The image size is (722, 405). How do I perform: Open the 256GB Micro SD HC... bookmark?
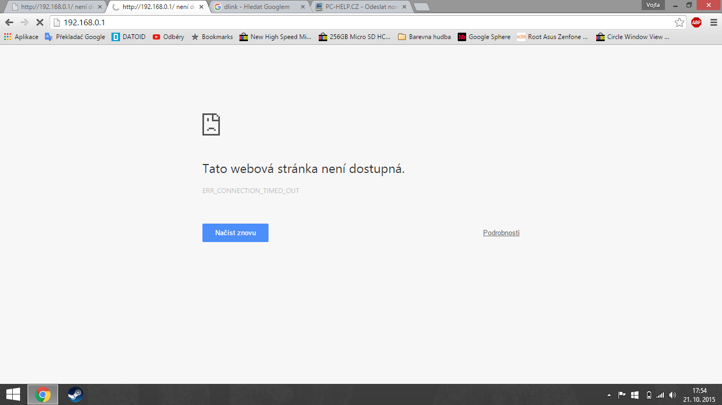pos(355,37)
